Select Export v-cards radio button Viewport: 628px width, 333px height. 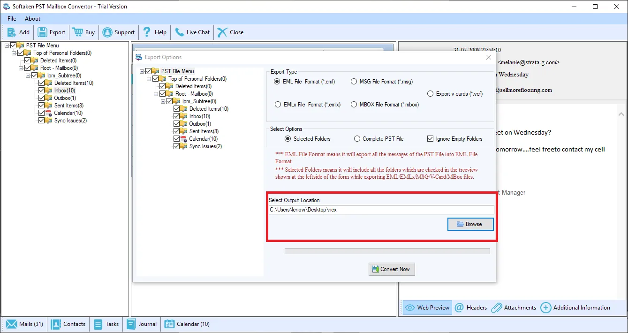tap(431, 94)
